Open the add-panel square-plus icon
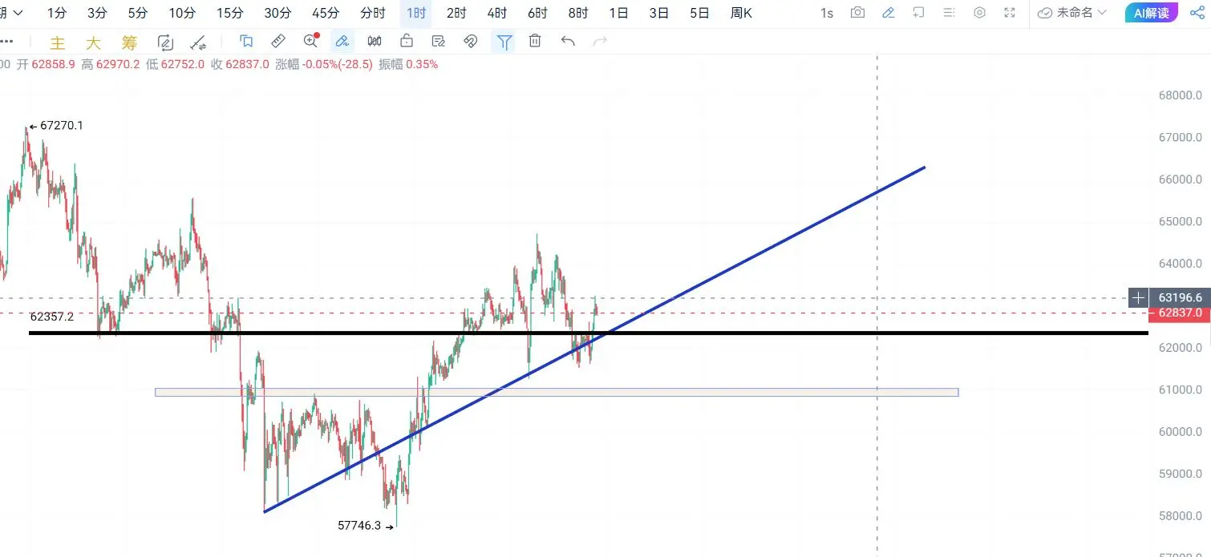 (x=918, y=13)
